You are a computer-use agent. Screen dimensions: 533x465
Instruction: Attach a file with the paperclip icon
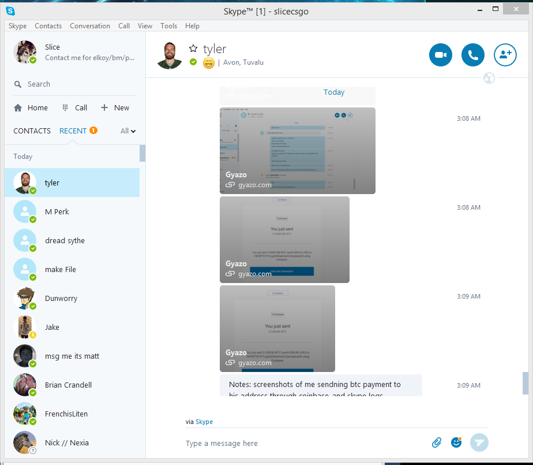point(437,442)
